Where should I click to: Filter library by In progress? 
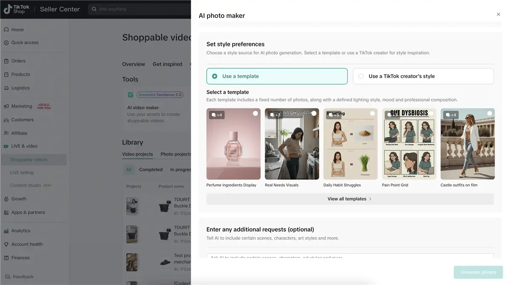tap(181, 169)
